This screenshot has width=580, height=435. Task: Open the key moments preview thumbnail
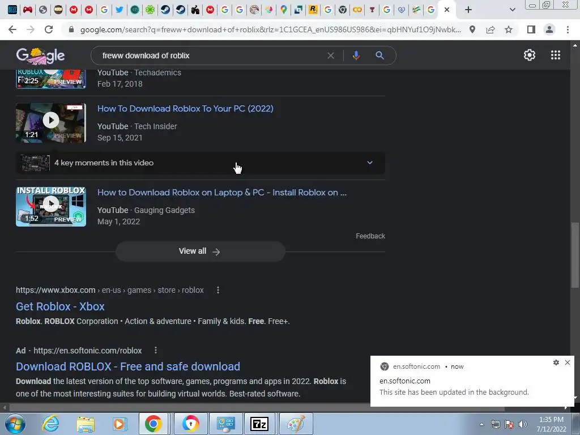tap(35, 163)
